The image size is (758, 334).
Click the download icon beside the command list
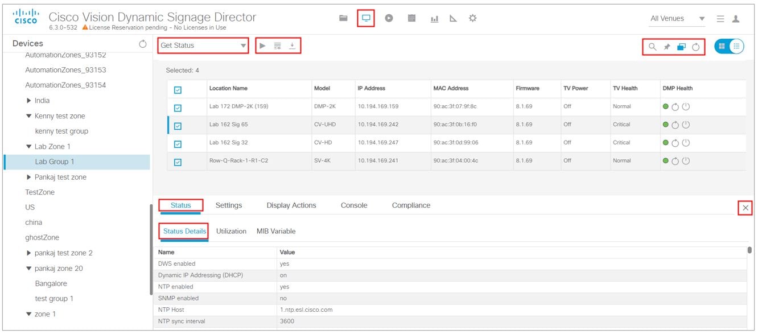pos(293,46)
